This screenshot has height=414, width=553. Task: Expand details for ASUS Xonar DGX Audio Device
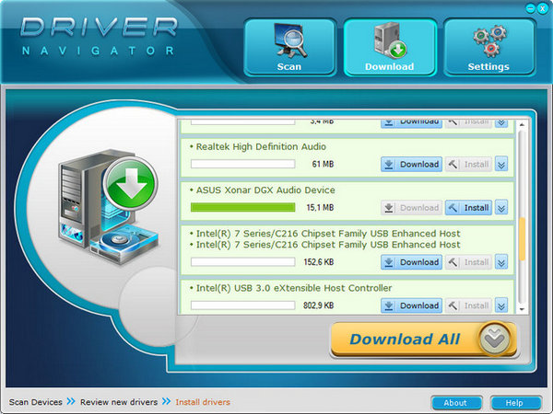tap(501, 208)
